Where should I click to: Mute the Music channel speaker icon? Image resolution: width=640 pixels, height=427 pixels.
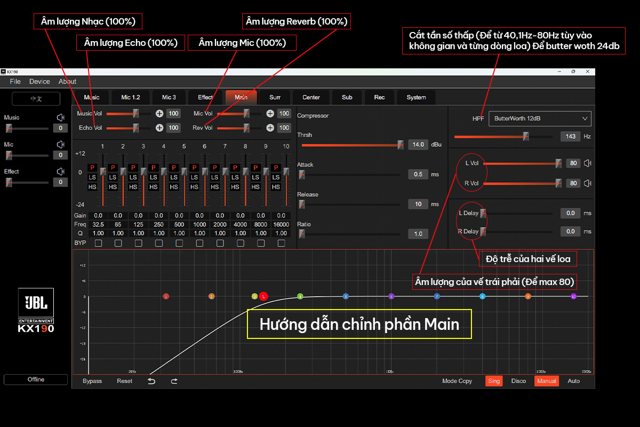pyautogui.click(x=60, y=117)
